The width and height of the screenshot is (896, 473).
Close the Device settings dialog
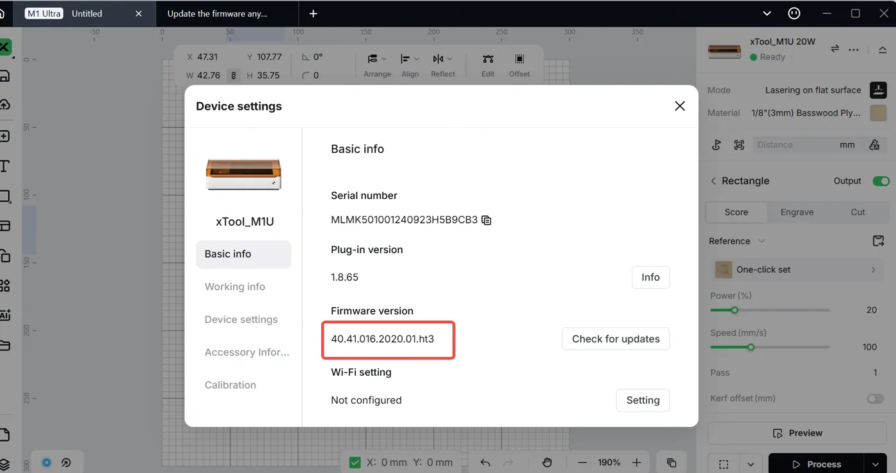coord(680,106)
